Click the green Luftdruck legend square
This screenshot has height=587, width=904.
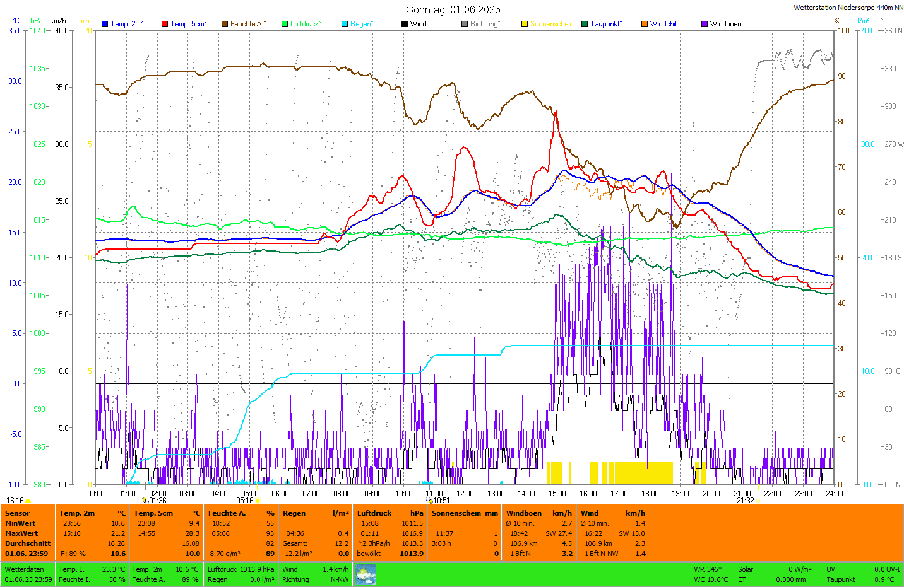click(x=285, y=24)
